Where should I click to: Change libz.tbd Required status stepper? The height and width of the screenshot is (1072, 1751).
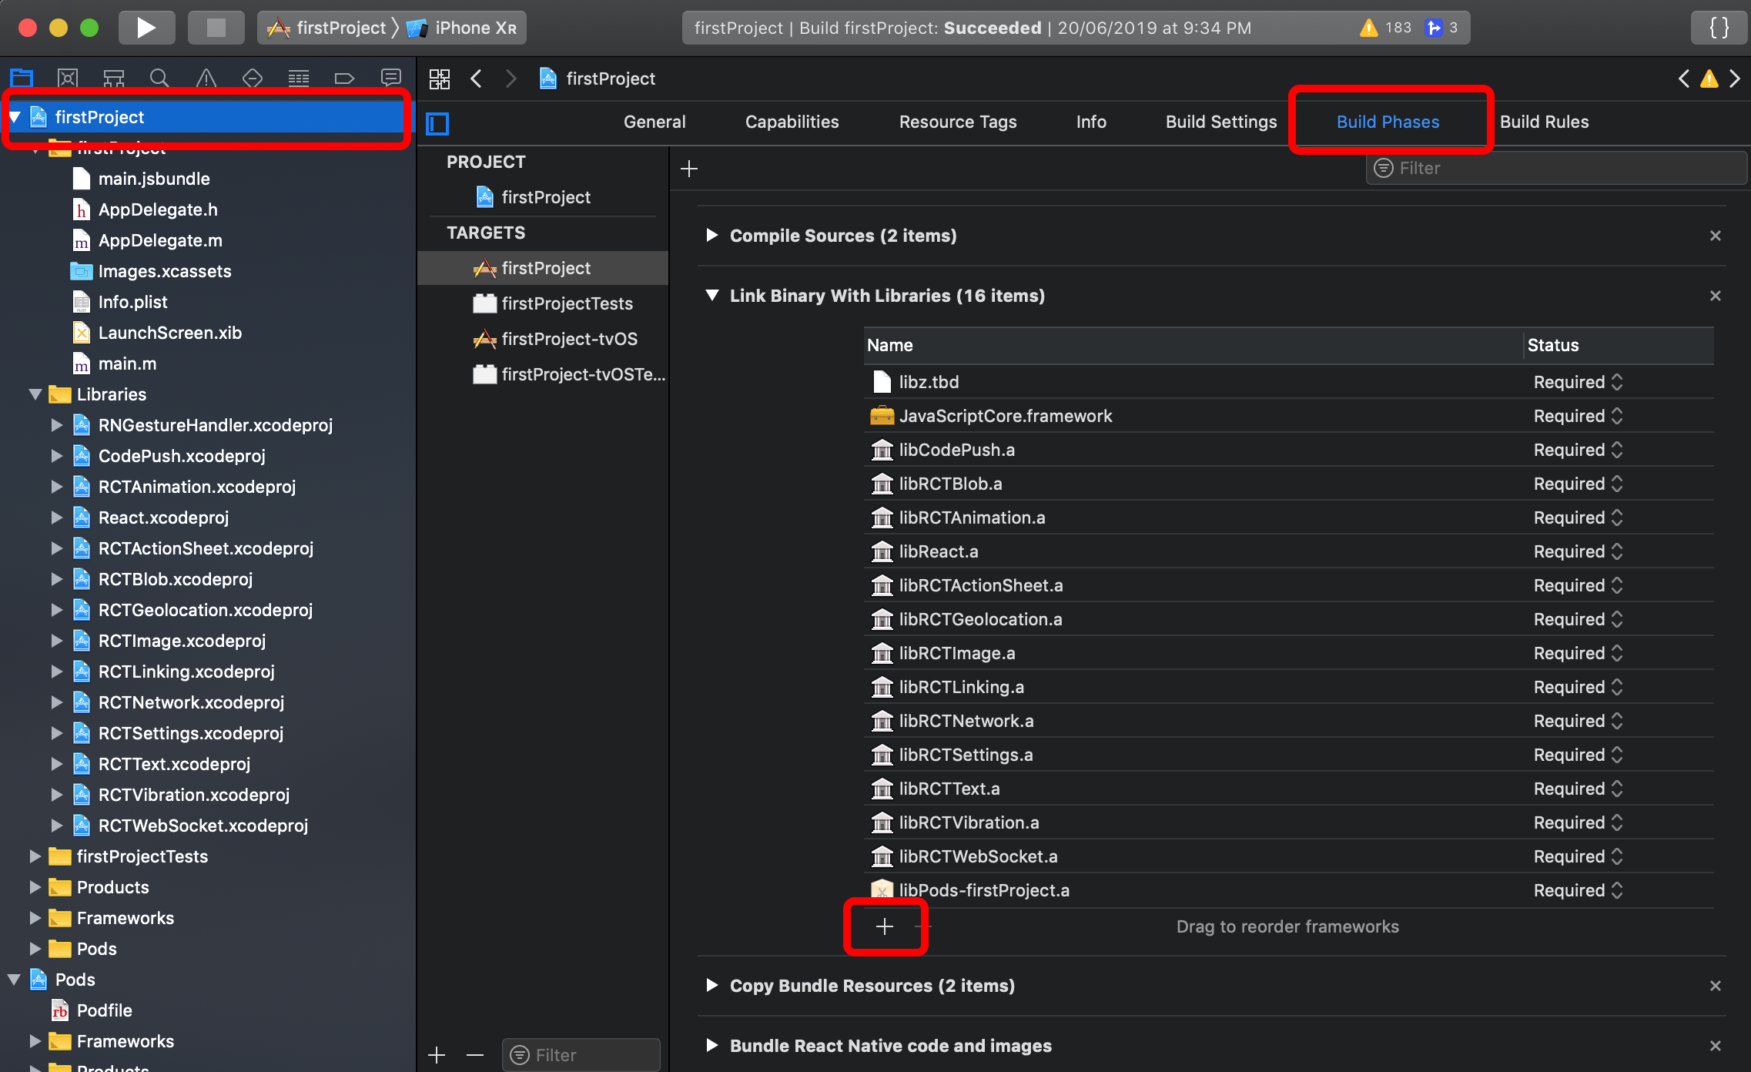[1617, 382]
